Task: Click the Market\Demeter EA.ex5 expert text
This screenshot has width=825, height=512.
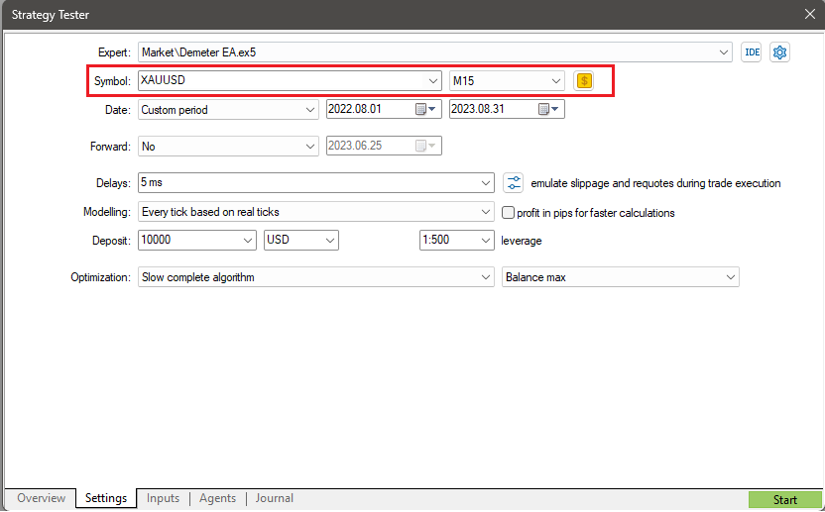Action: (199, 52)
